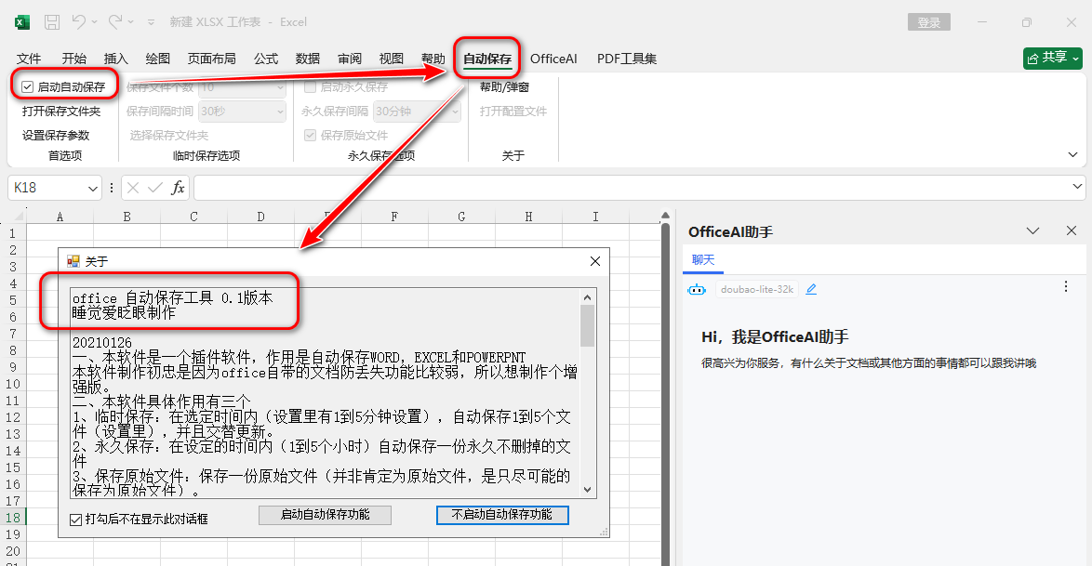Image resolution: width=1092 pixels, height=566 pixels.
Task: Click scroll up arrow in 关于 text box
Action: [587, 296]
